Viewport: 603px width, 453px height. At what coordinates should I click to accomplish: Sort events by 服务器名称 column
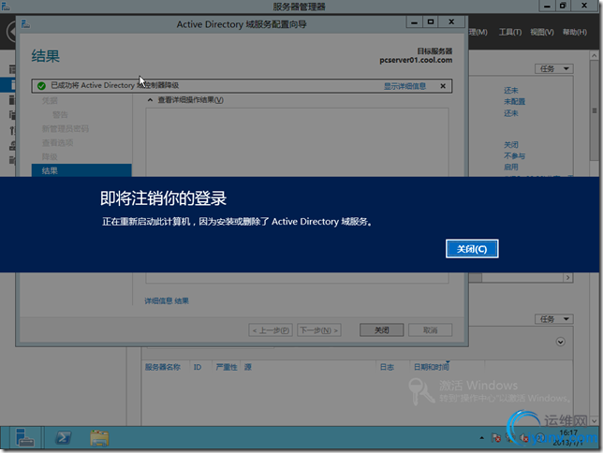[x=162, y=367]
